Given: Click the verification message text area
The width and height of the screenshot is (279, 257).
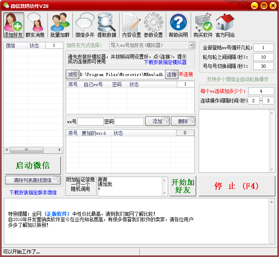Looking at the screenshot, I should pos(130,187).
